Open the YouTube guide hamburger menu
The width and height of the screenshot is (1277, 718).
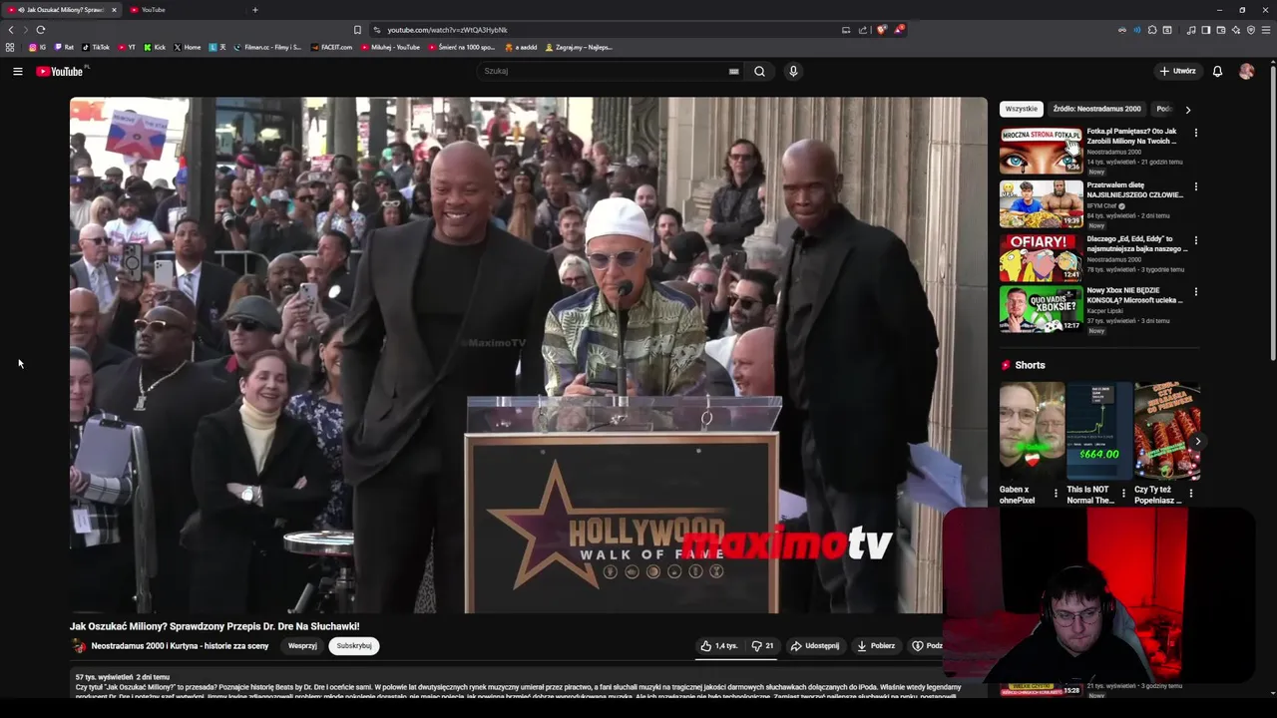(x=17, y=71)
